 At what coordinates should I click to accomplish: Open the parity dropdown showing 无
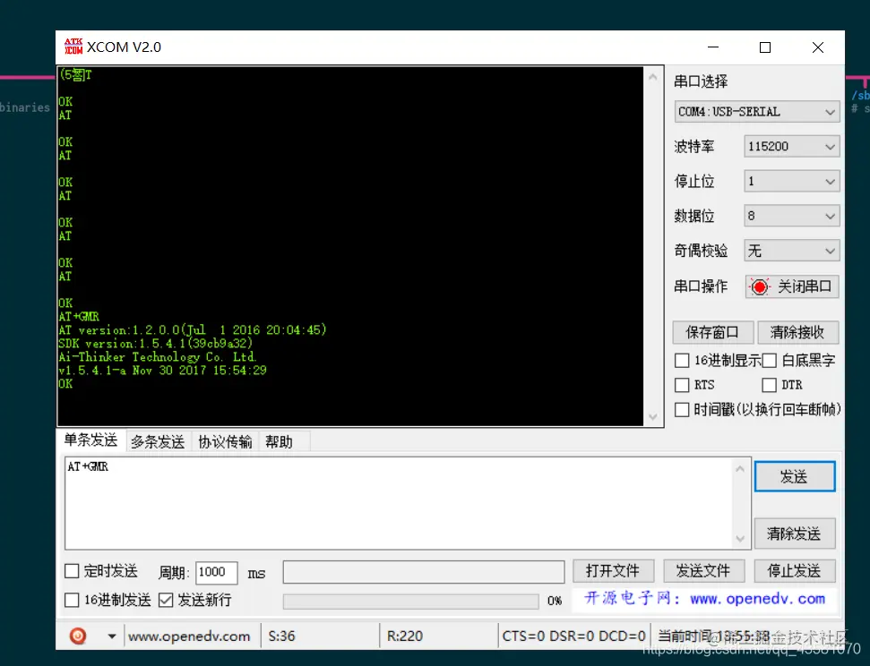click(791, 251)
